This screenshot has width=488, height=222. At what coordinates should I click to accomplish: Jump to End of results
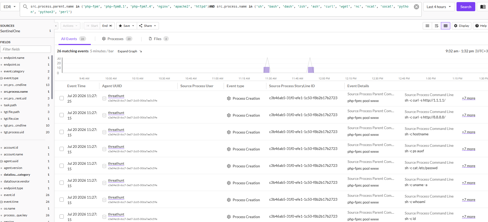107,26
